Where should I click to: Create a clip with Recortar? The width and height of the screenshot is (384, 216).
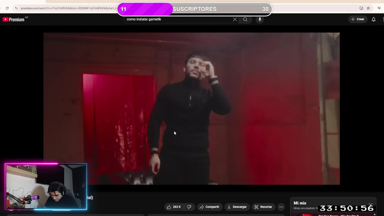pos(263,207)
